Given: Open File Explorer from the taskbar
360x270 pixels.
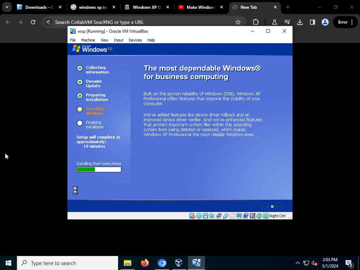Looking at the screenshot, I should [127, 263].
